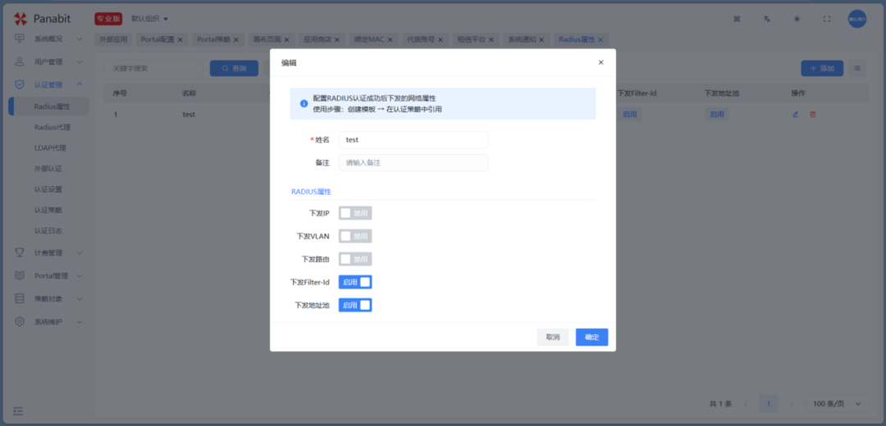Expand the 策略对象 sidebar section

coord(80,299)
